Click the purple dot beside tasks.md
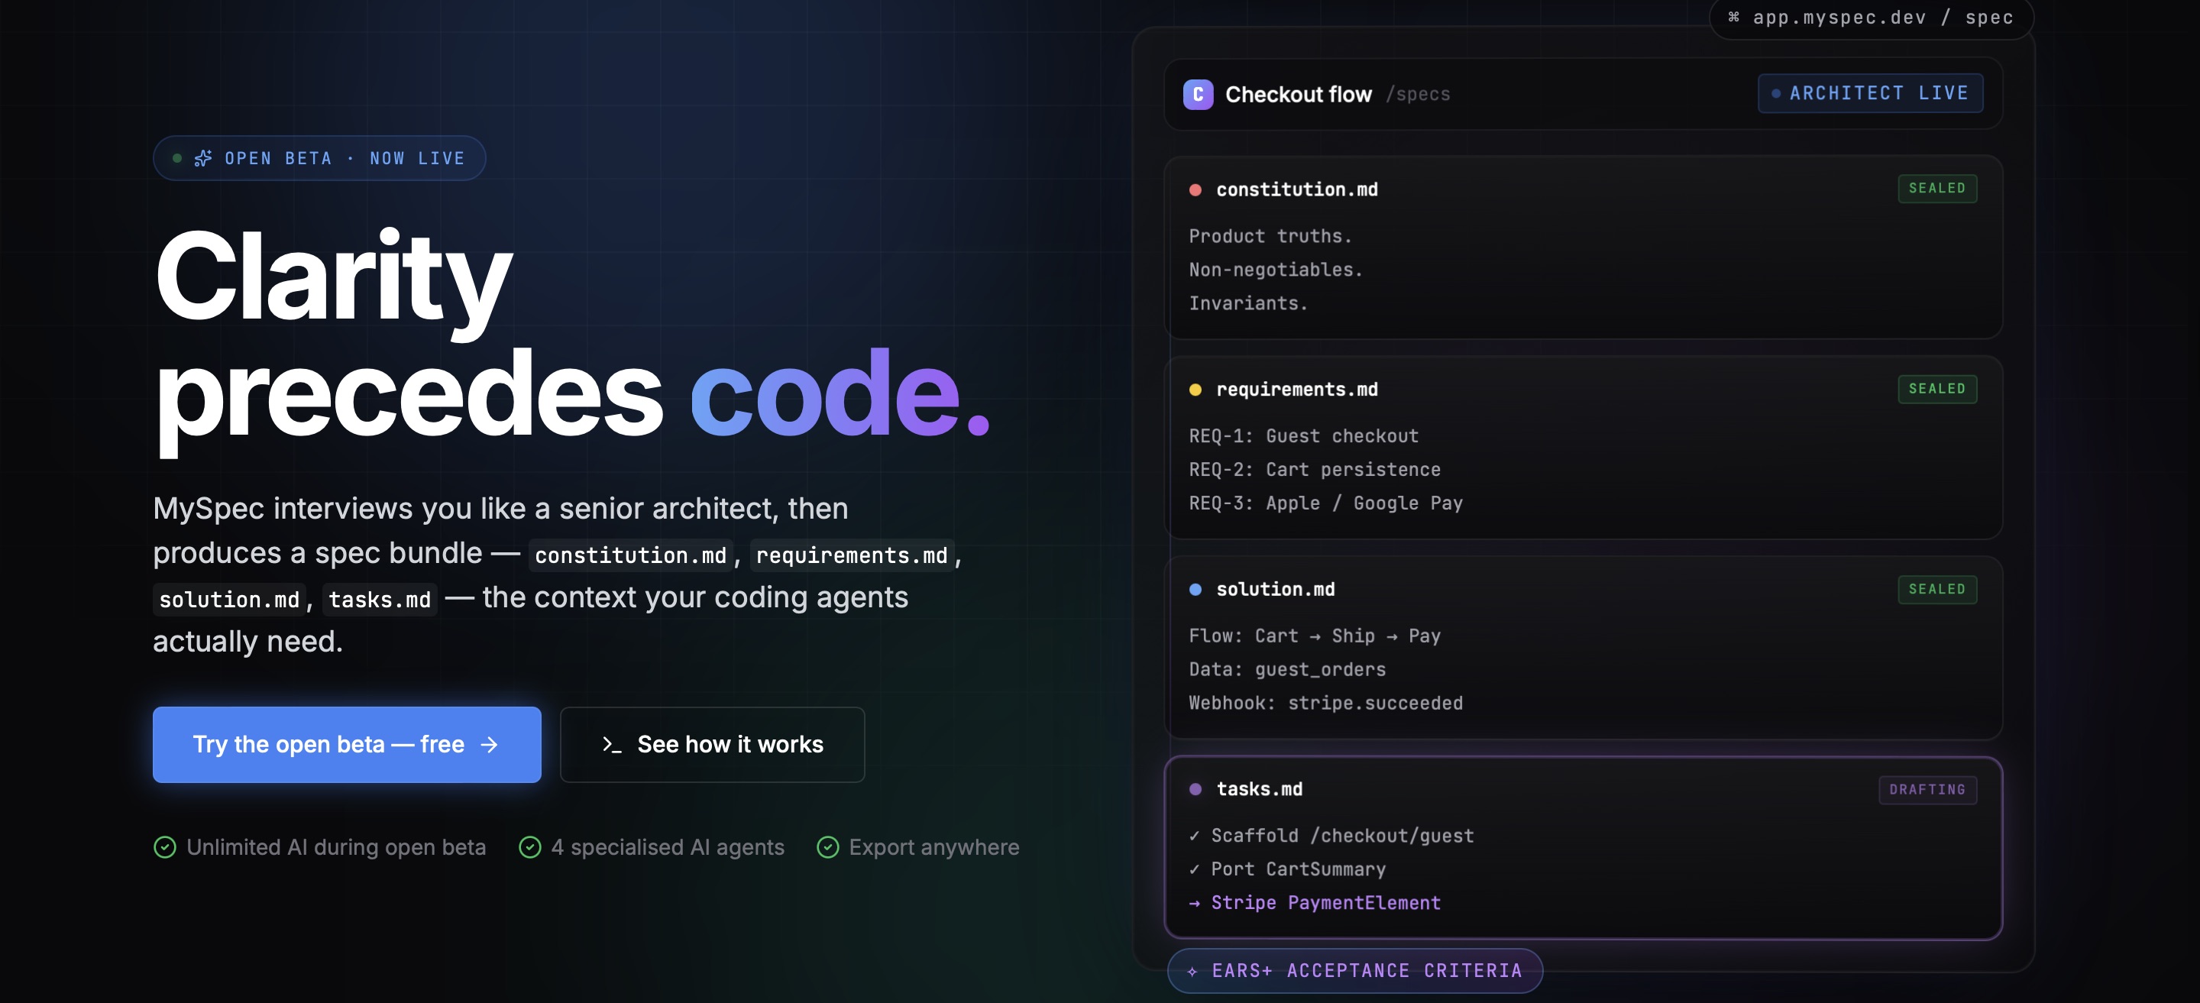 tap(1195, 789)
